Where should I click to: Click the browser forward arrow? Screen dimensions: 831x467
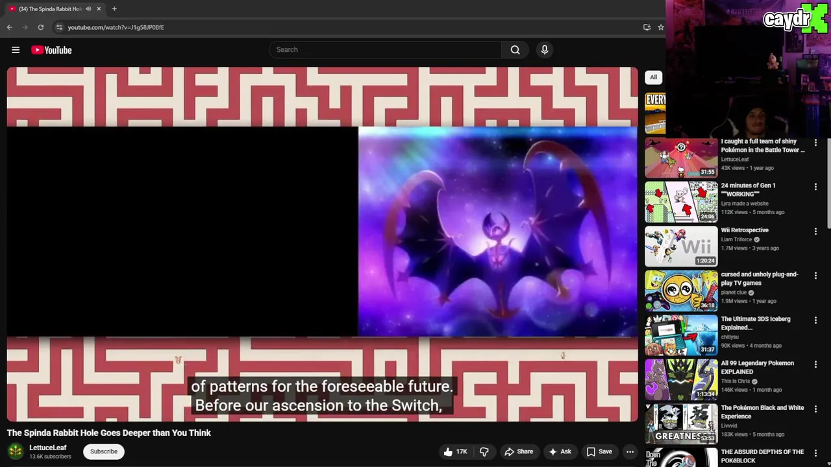tap(25, 27)
